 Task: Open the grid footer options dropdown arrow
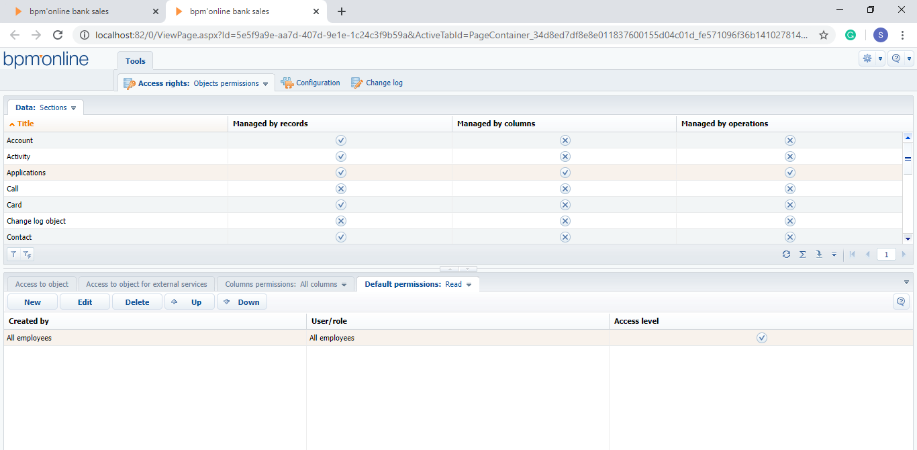click(x=834, y=255)
